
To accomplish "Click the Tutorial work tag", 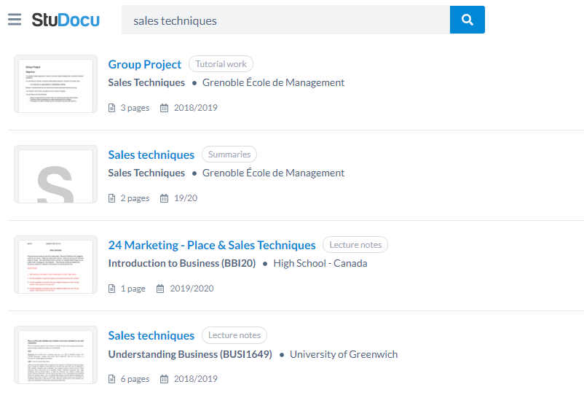I will tap(221, 64).
